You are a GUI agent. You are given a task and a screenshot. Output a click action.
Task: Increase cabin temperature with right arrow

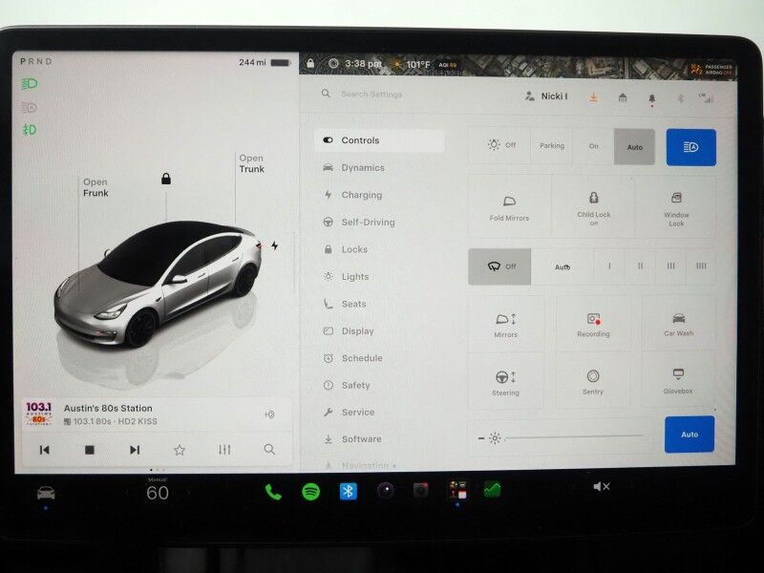pos(187,492)
